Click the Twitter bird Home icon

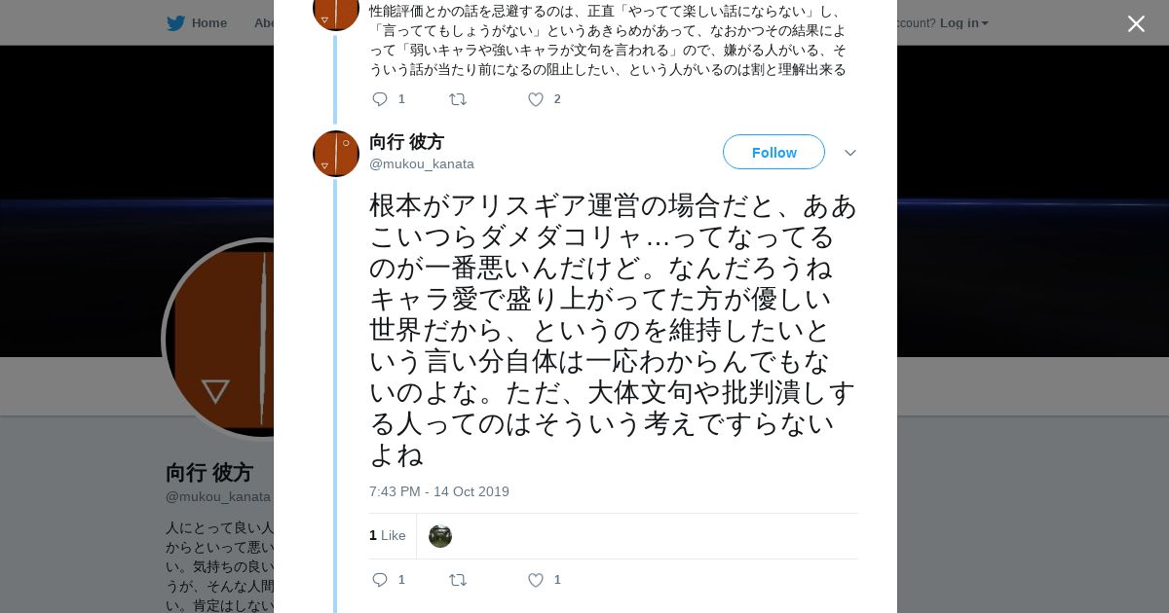175,23
